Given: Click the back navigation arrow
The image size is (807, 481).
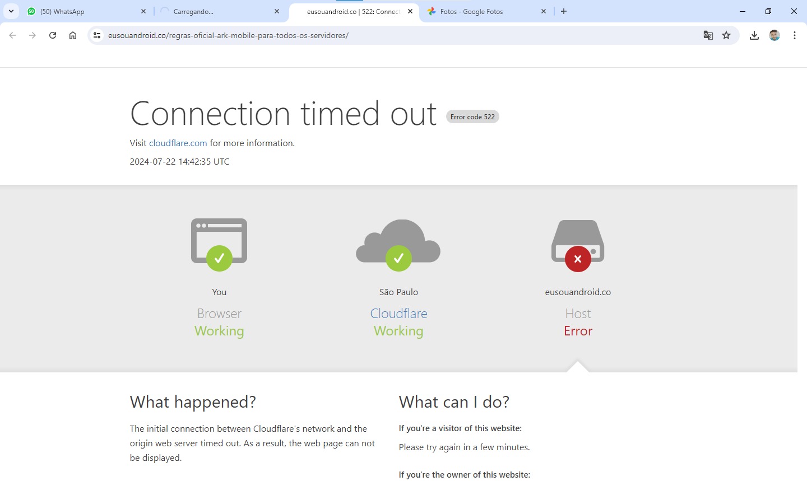Looking at the screenshot, I should tap(12, 35).
